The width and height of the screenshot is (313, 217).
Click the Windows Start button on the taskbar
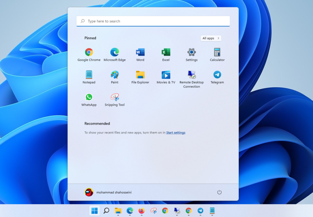click(94, 210)
